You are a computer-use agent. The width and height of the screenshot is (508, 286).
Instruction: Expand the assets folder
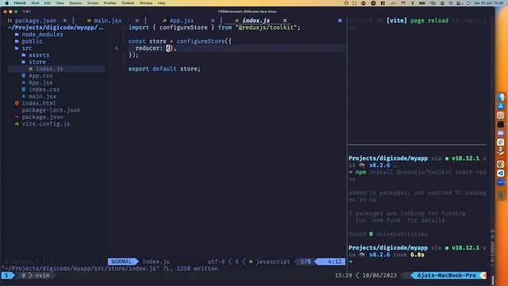39,55
